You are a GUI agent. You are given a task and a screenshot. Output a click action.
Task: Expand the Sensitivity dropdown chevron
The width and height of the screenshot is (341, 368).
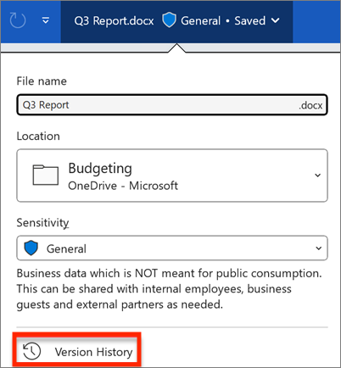(x=318, y=248)
